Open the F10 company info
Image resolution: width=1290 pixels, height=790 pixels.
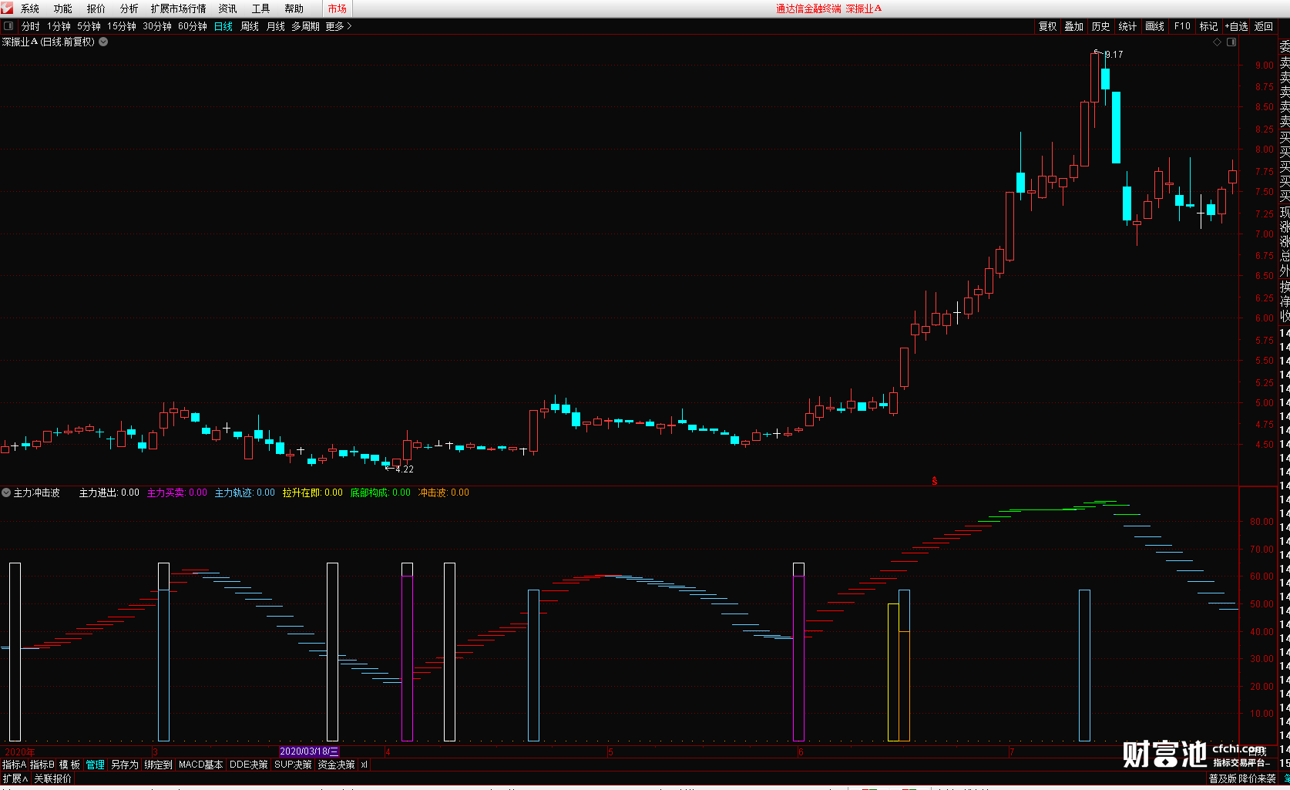tap(1182, 26)
